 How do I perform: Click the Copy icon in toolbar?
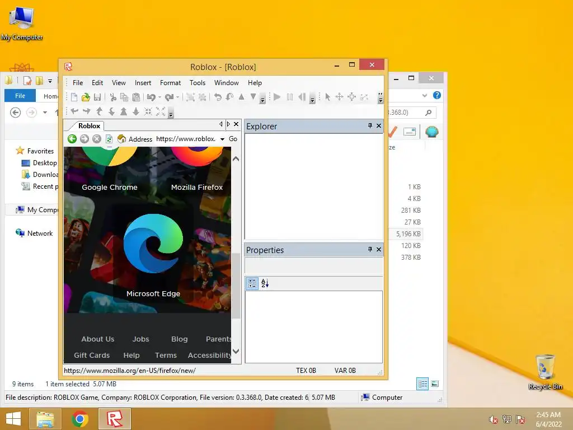coord(124,97)
